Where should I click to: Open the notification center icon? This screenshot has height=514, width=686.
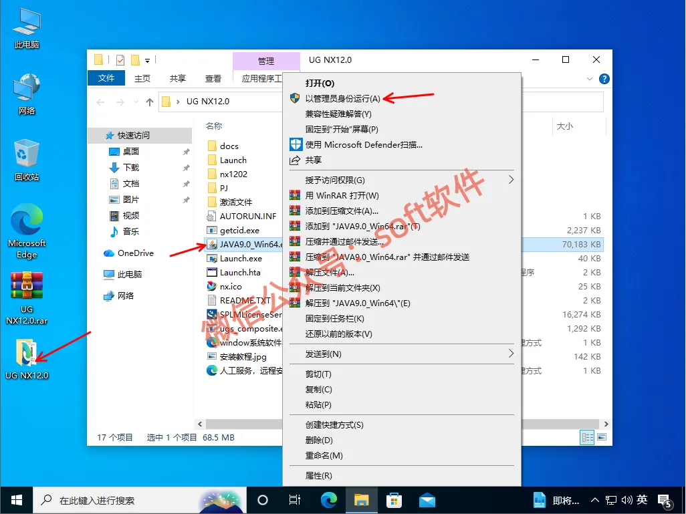pyautogui.click(x=665, y=501)
